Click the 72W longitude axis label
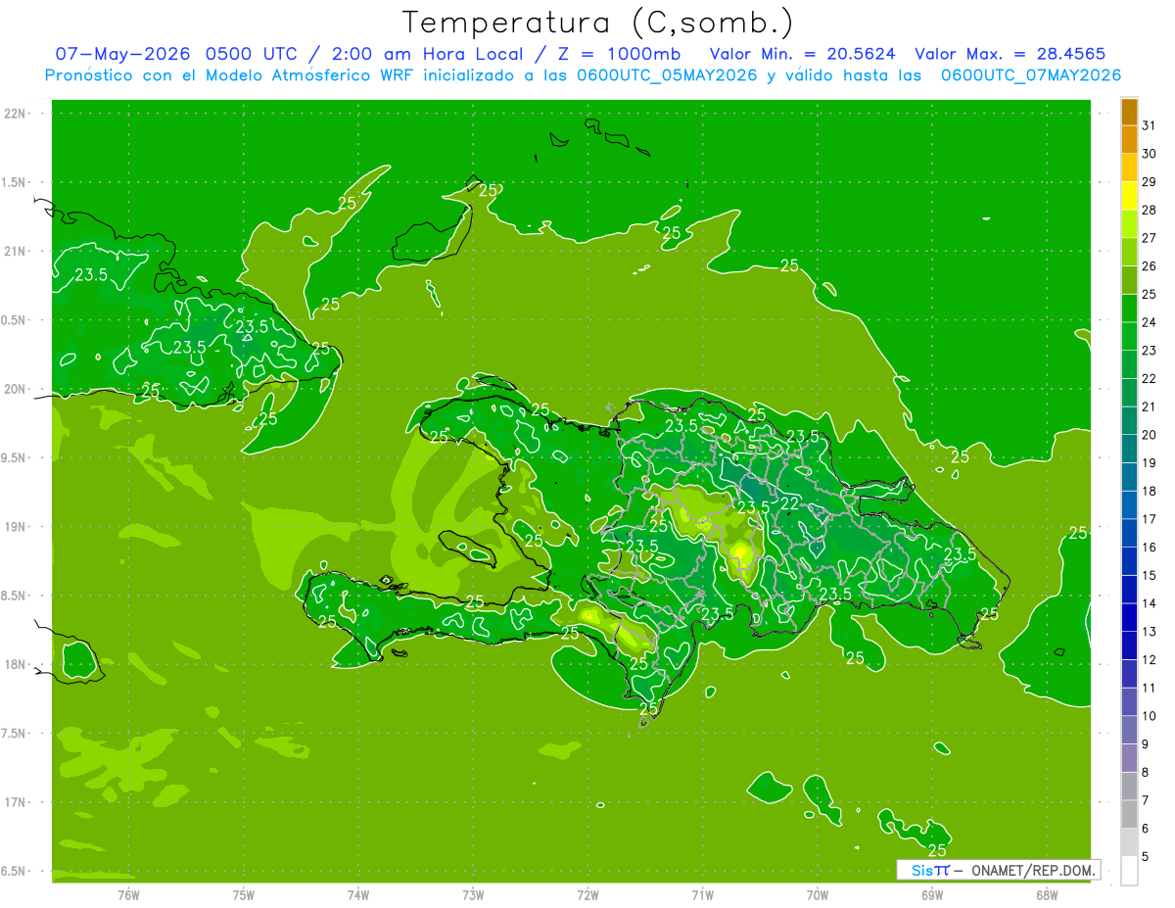This screenshot has width=1175, height=908. [587, 893]
